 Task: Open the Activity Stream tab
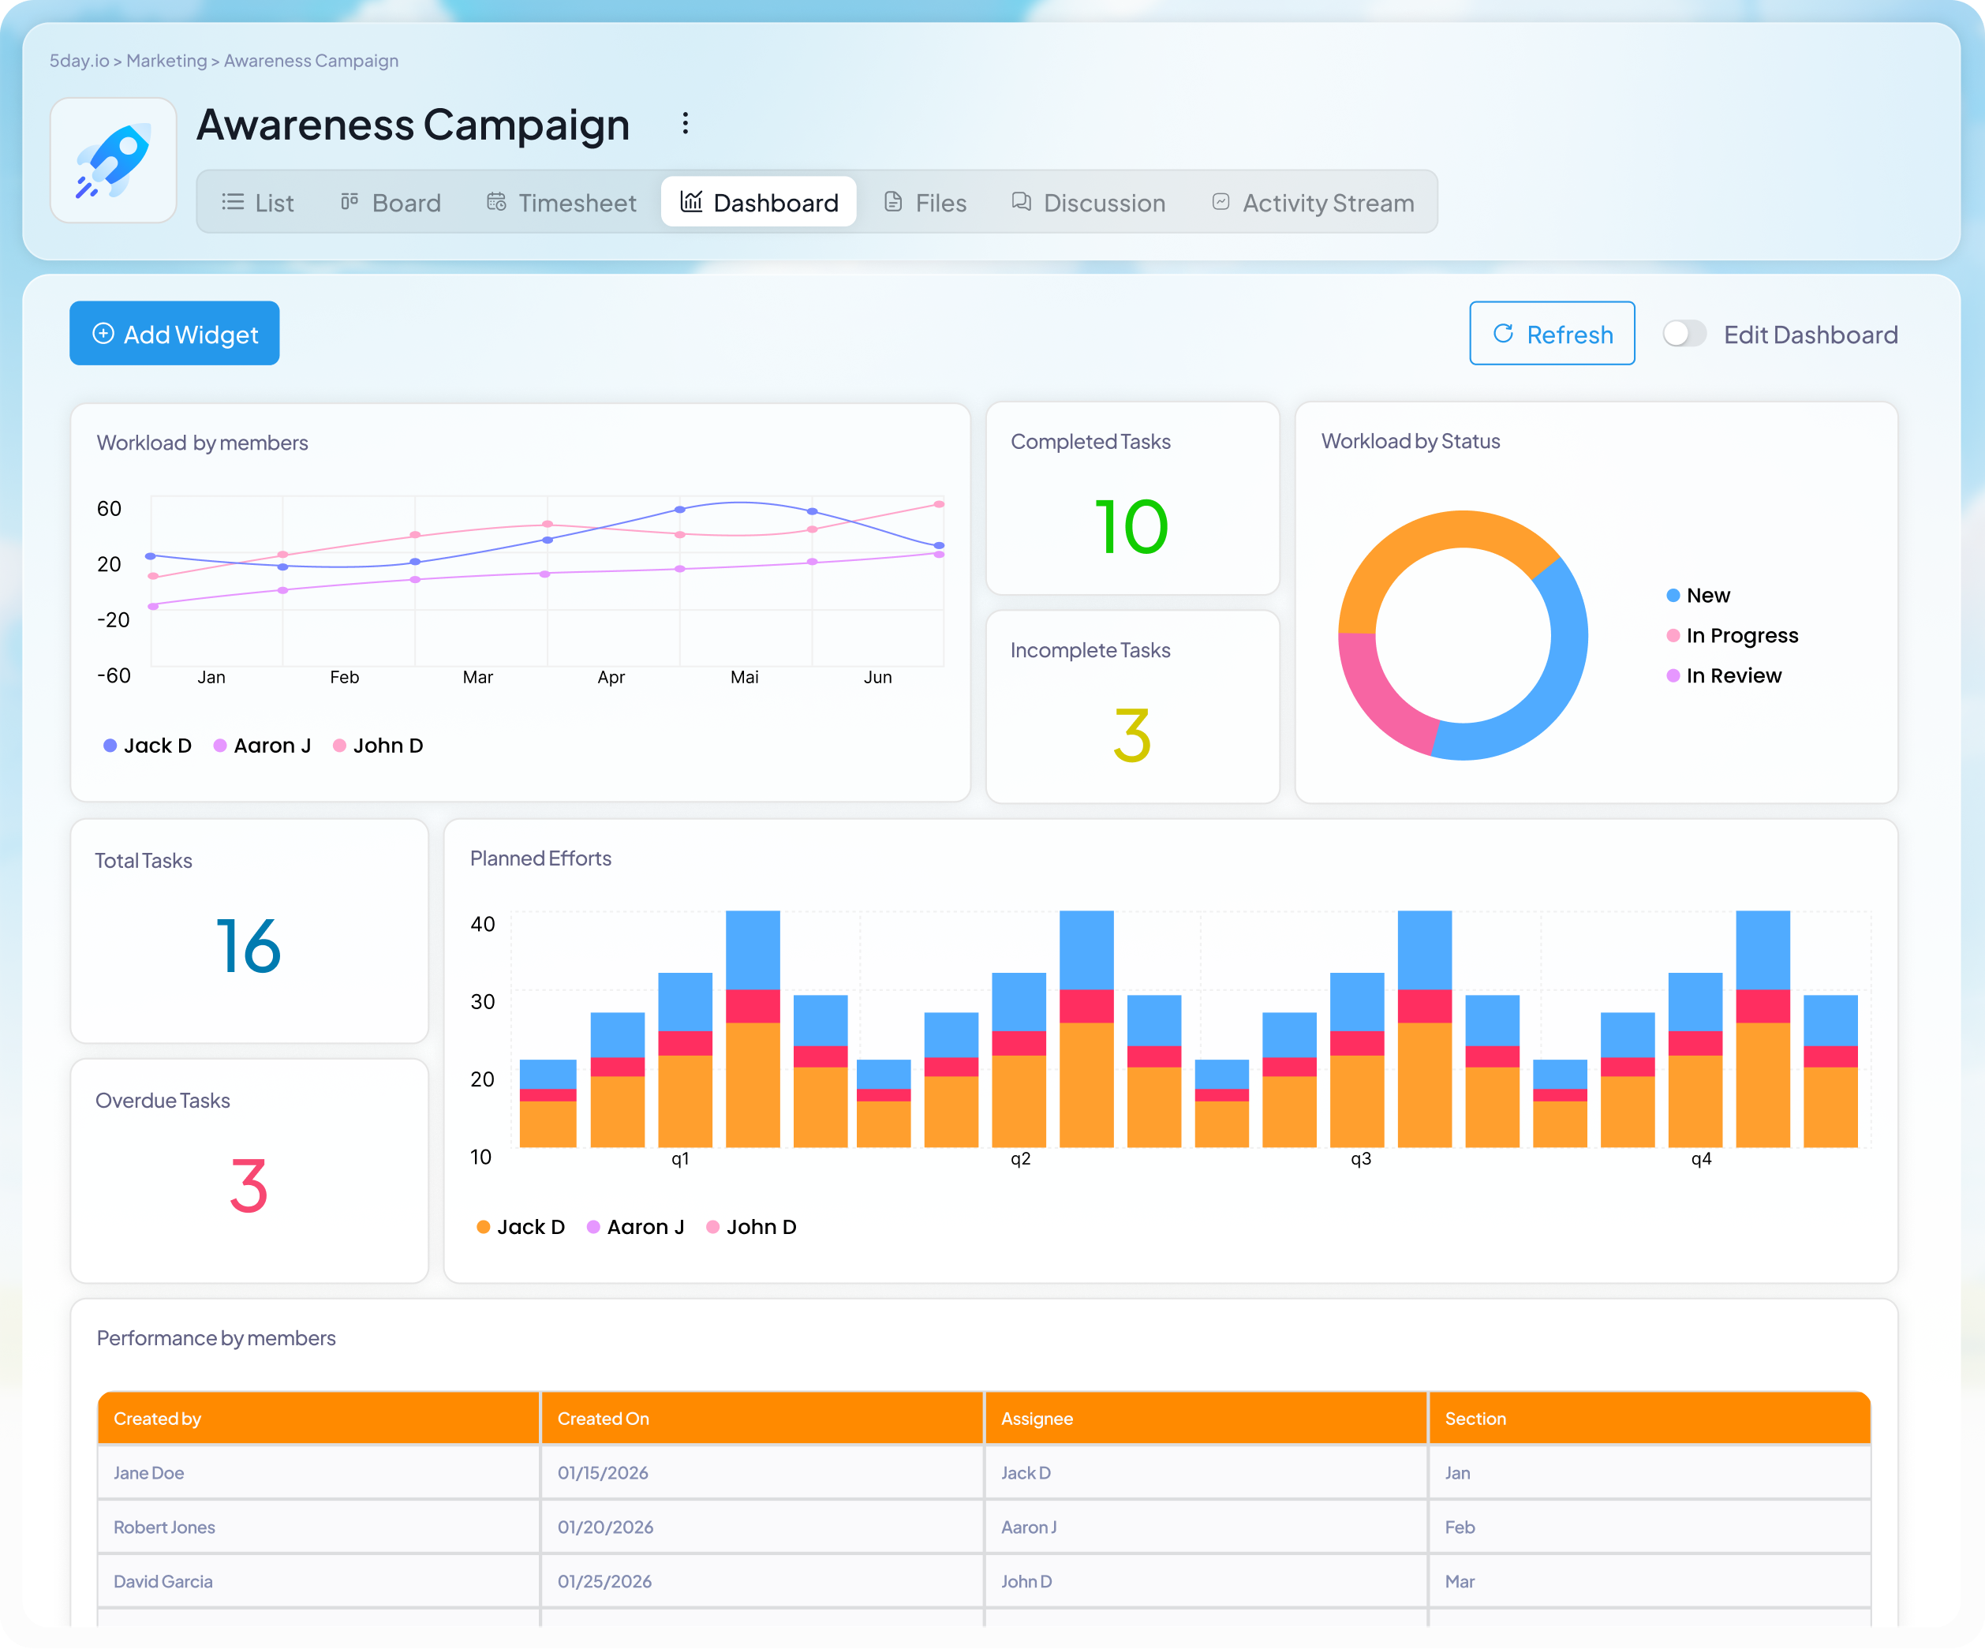1313,202
